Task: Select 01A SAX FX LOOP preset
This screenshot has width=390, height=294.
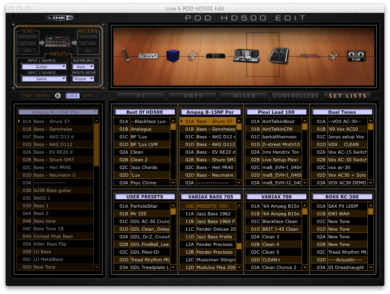Action: coord(339,206)
